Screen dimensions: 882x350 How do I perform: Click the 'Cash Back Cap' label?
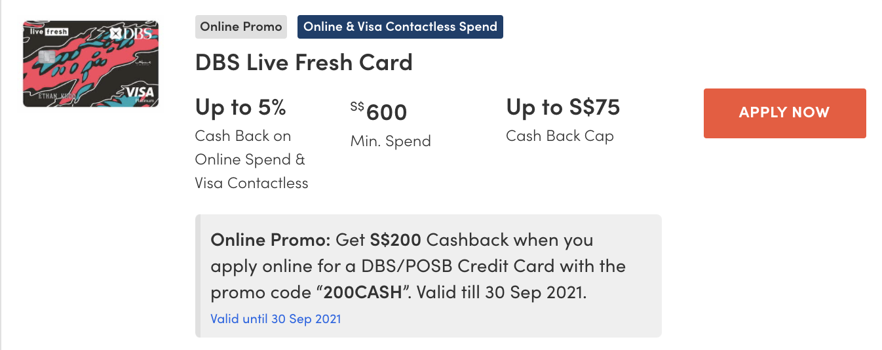pyautogui.click(x=560, y=136)
